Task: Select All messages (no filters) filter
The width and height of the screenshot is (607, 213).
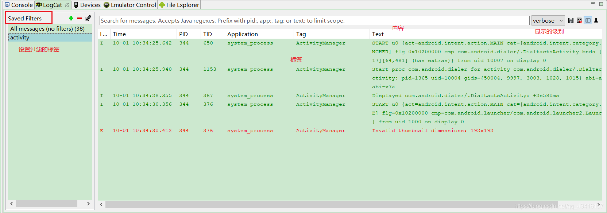Action: (50, 28)
